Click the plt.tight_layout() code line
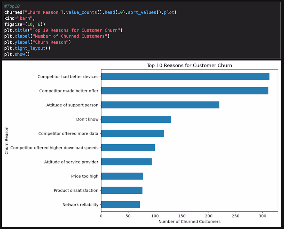The width and height of the screenshot is (284, 229). [x=27, y=48]
